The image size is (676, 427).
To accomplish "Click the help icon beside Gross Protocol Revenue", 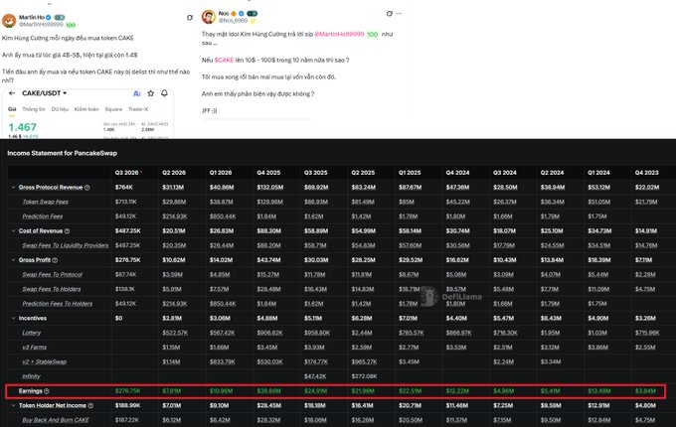I will [87, 188].
